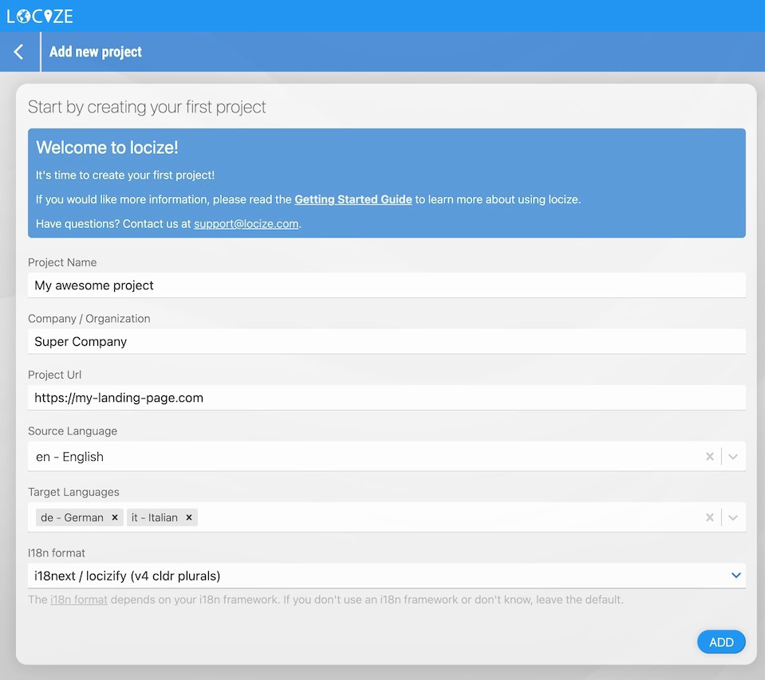Click the en - English source value

coord(70,457)
